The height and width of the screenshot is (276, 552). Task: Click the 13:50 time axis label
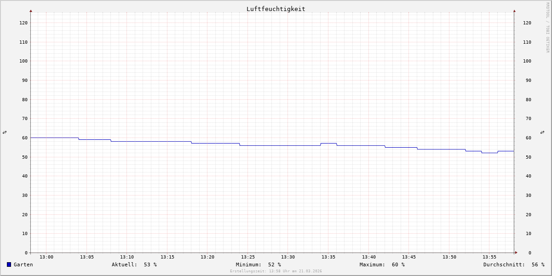coord(449,257)
